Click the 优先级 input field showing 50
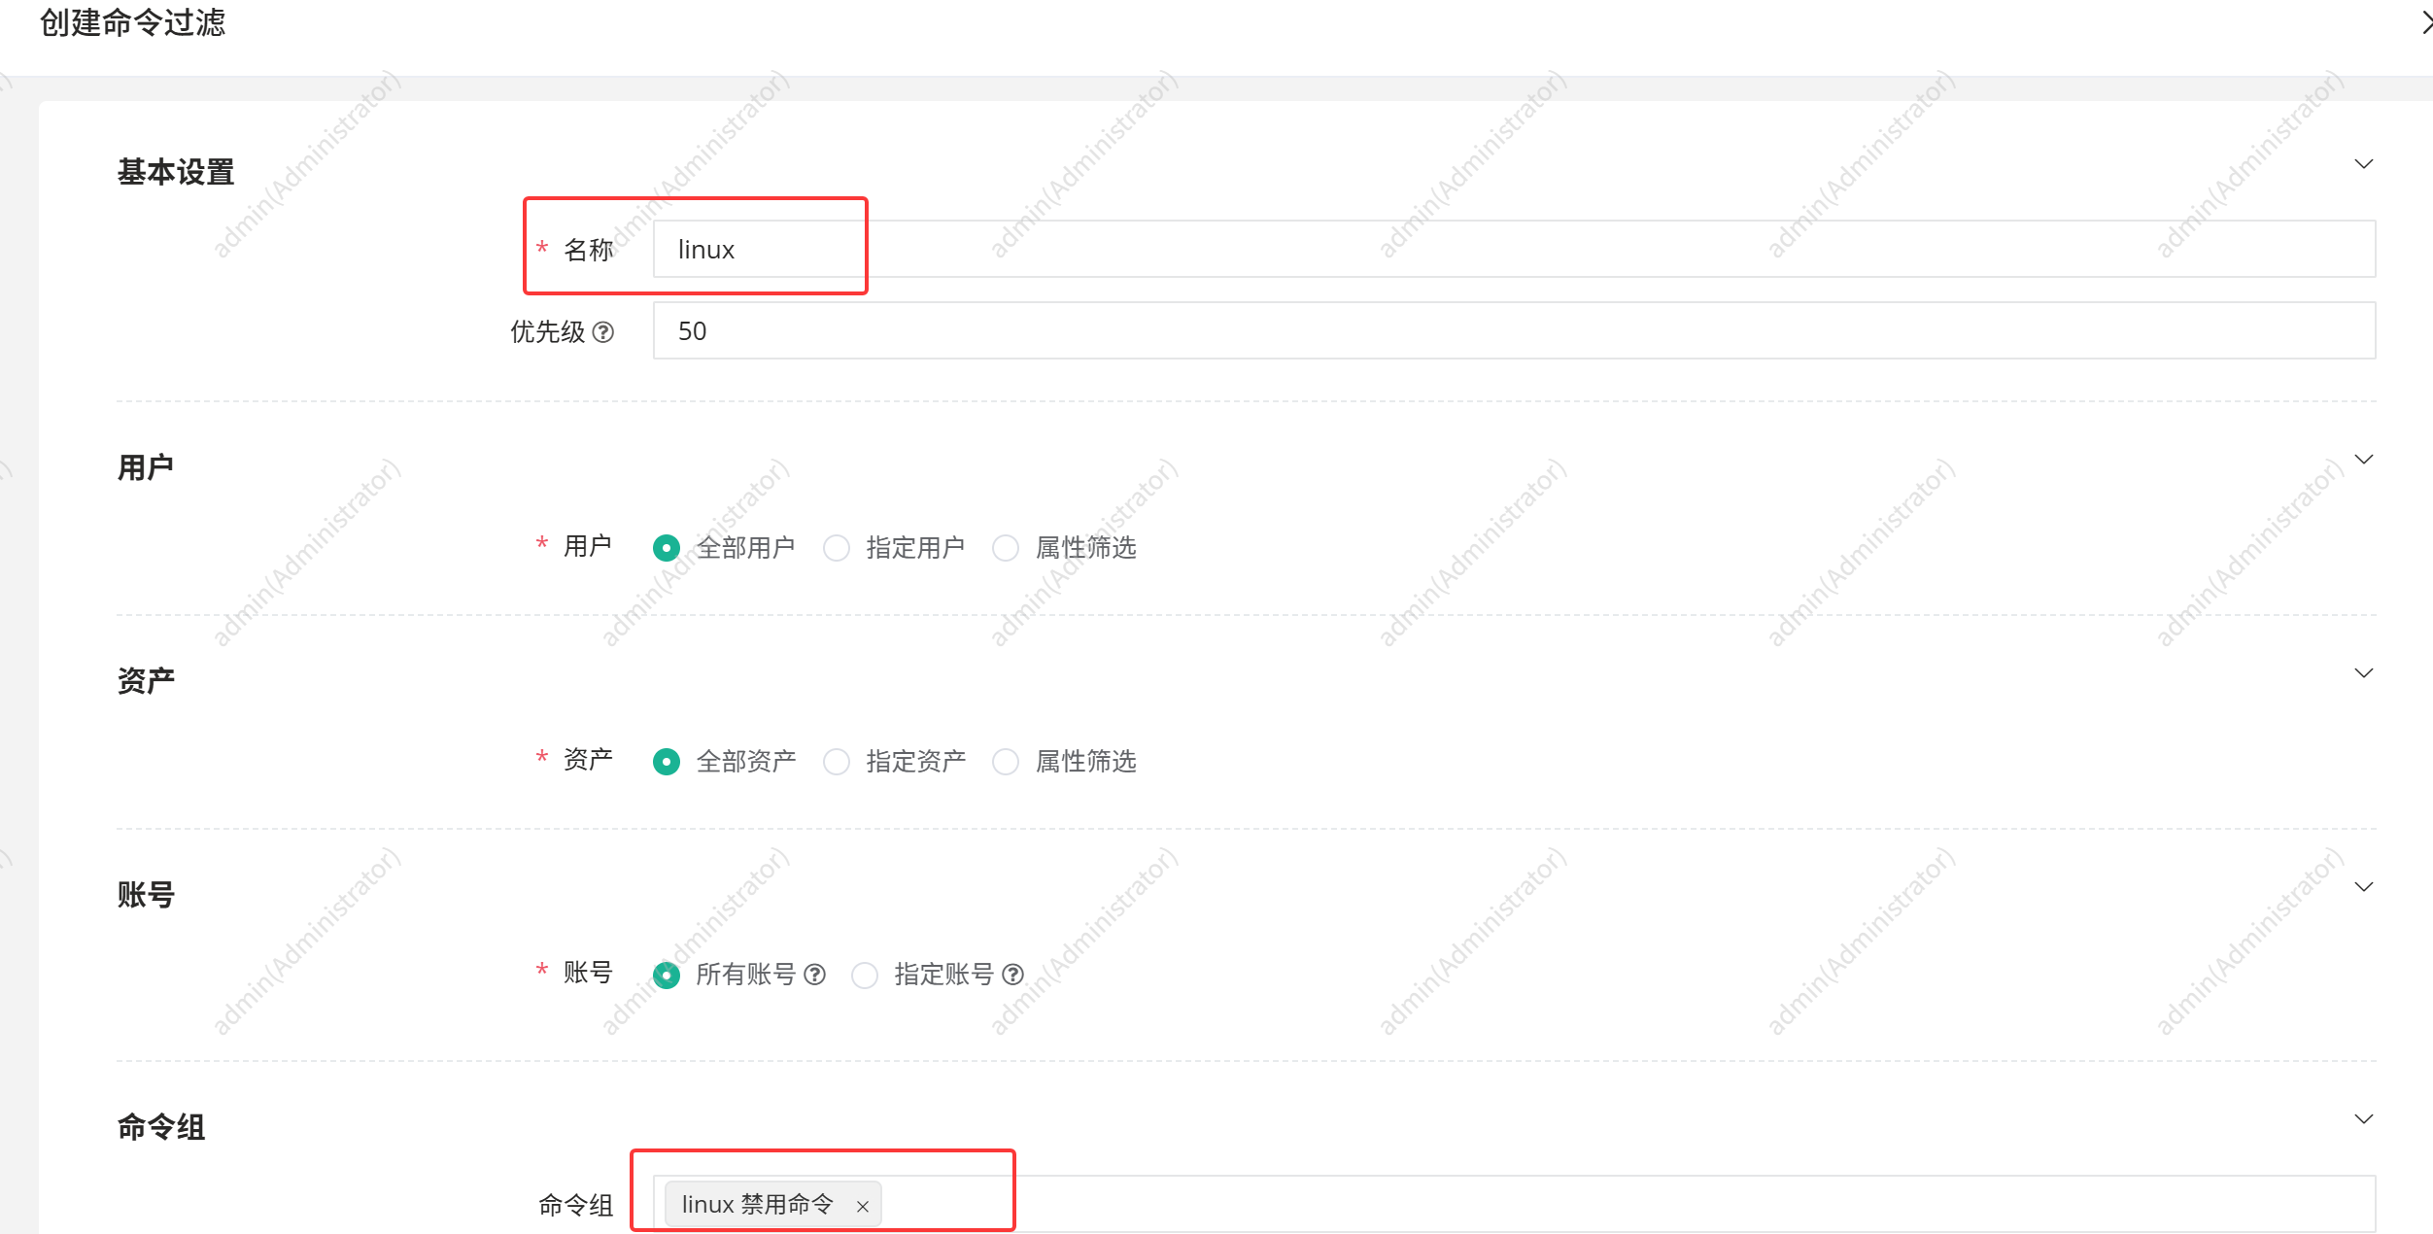2433x1234 pixels. [1514, 330]
